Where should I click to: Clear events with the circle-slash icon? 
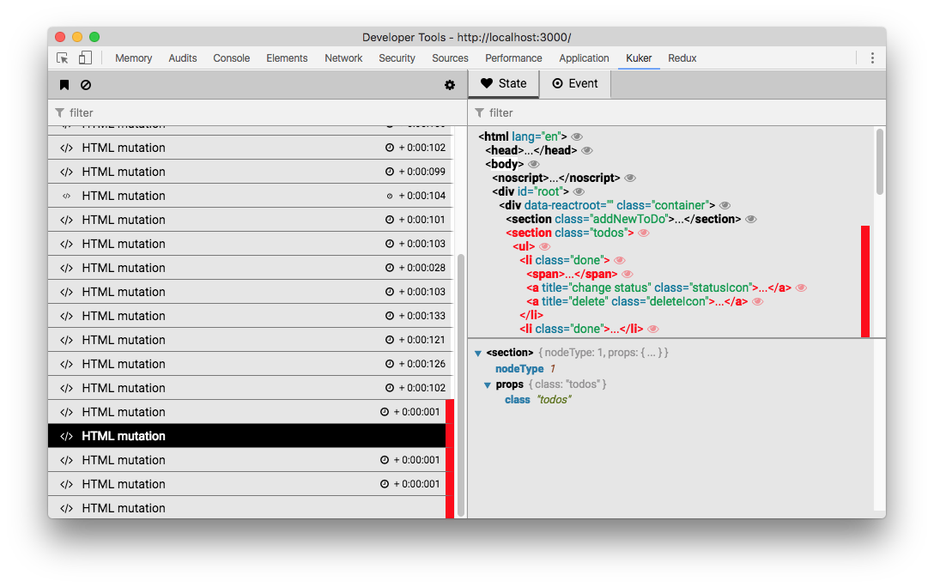[x=86, y=85]
